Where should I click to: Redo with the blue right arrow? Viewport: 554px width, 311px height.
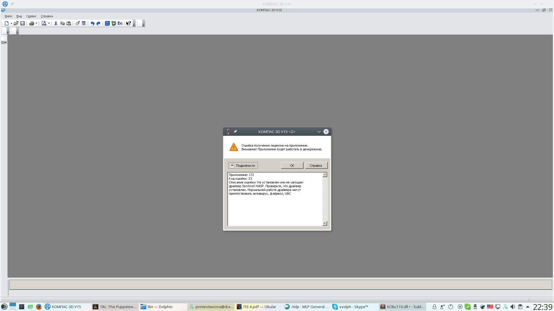pyautogui.click(x=98, y=23)
